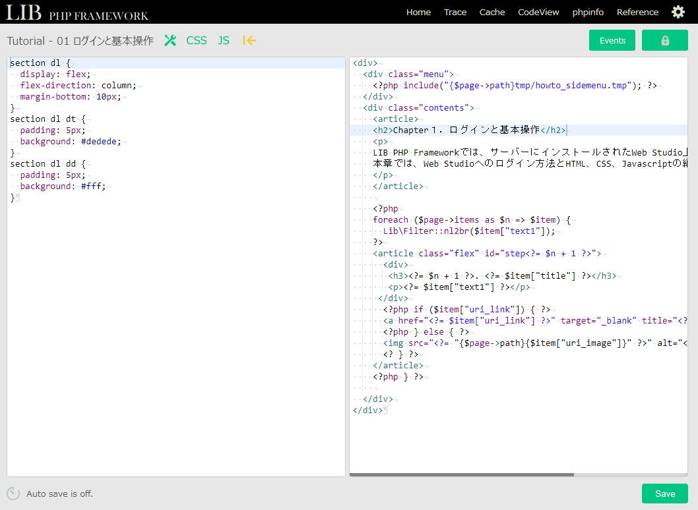The height and width of the screenshot is (510, 698).
Task: Select CodeView in the navigation bar
Action: point(538,12)
